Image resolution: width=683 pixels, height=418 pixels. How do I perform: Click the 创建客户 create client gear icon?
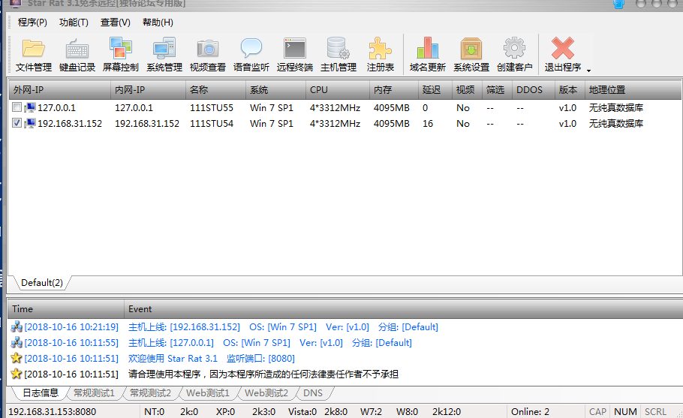tap(514, 48)
